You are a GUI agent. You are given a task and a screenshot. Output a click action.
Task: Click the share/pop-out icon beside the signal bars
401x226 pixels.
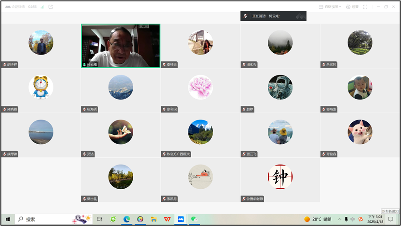pyautogui.click(x=50, y=7)
